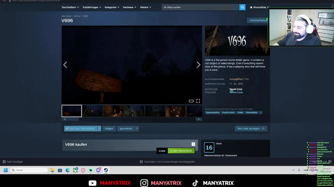Open Microsoft Edge from taskbar
This screenshot has width=334, height=187.
pyautogui.click(x=68, y=170)
